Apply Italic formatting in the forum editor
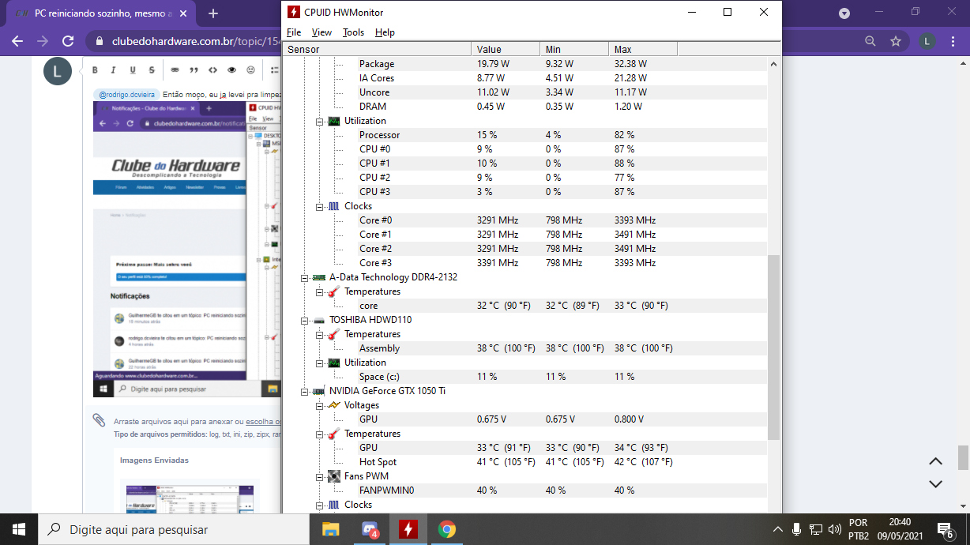 click(113, 70)
